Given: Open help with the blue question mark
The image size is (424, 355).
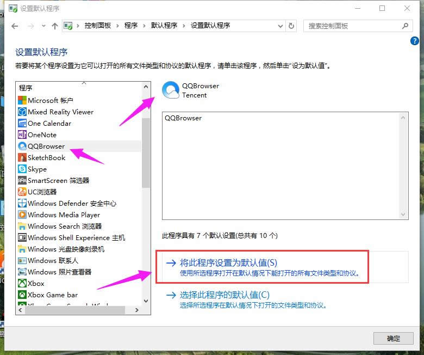Looking at the screenshot, I should pos(415,41).
